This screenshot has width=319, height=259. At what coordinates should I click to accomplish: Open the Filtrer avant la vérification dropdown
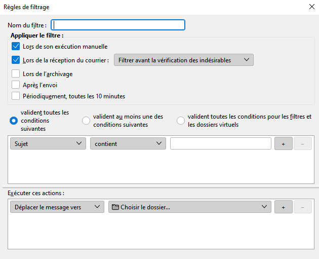click(183, 60)
